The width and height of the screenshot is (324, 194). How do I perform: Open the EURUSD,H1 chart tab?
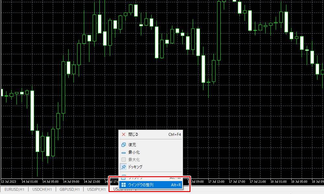point(14,189)
